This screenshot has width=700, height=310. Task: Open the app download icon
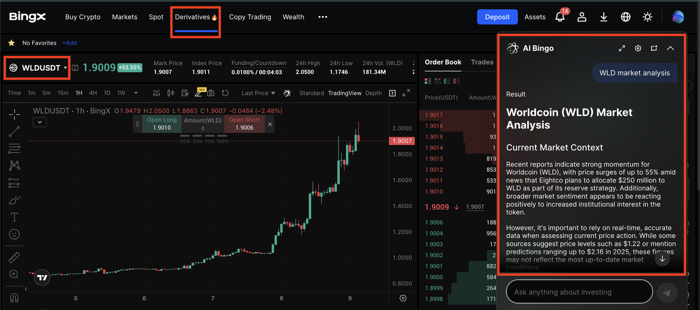tap(604, 17)
